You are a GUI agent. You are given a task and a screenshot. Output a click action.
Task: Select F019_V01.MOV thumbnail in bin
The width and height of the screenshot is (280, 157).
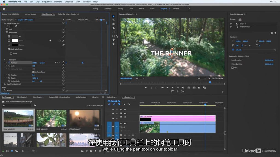pyautogui.click(x=51, y=118)
